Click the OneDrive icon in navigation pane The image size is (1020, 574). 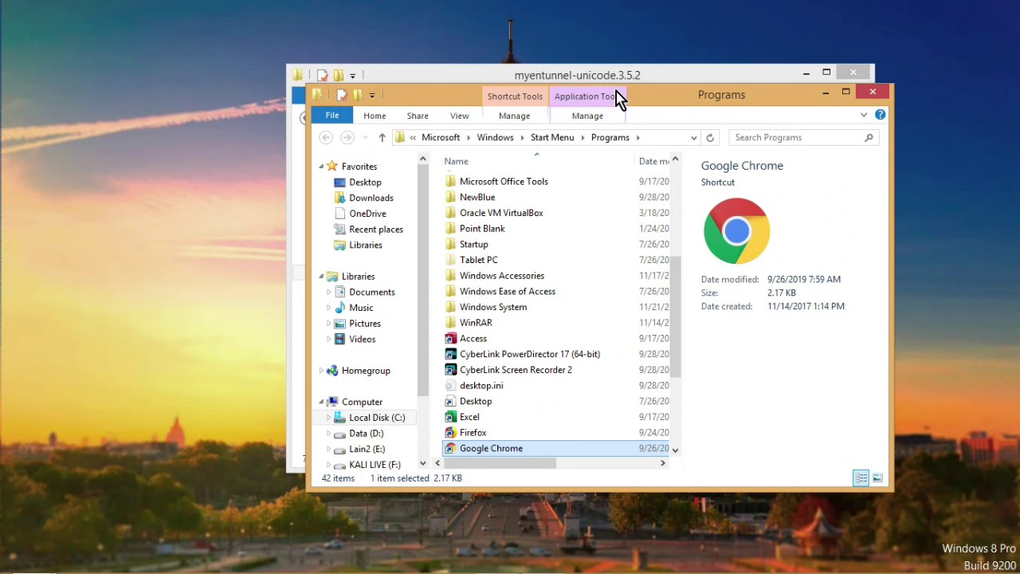[340, 214]
